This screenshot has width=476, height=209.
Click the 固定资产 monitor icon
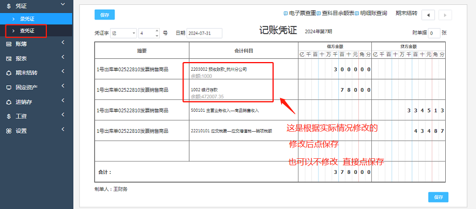pyautogui.click(x=9, y=87)
